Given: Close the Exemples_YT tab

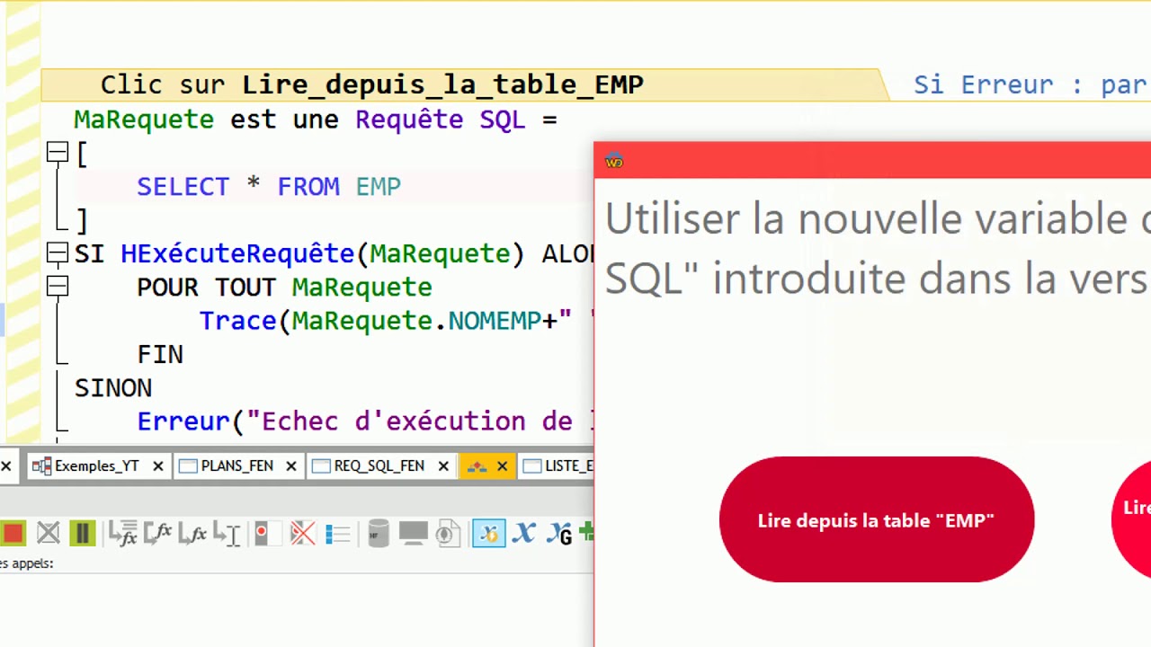Looking at the screenshot, I should point(158,465).
